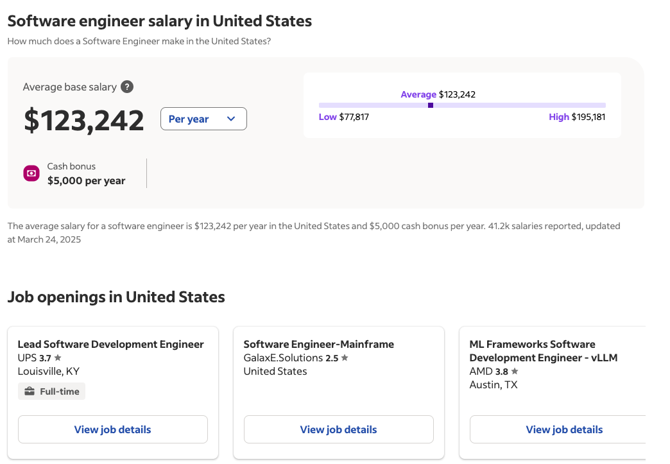Select the Software Engineer-Mainframe job title
This screenshot has height=464, width=670.
[318, 344]
